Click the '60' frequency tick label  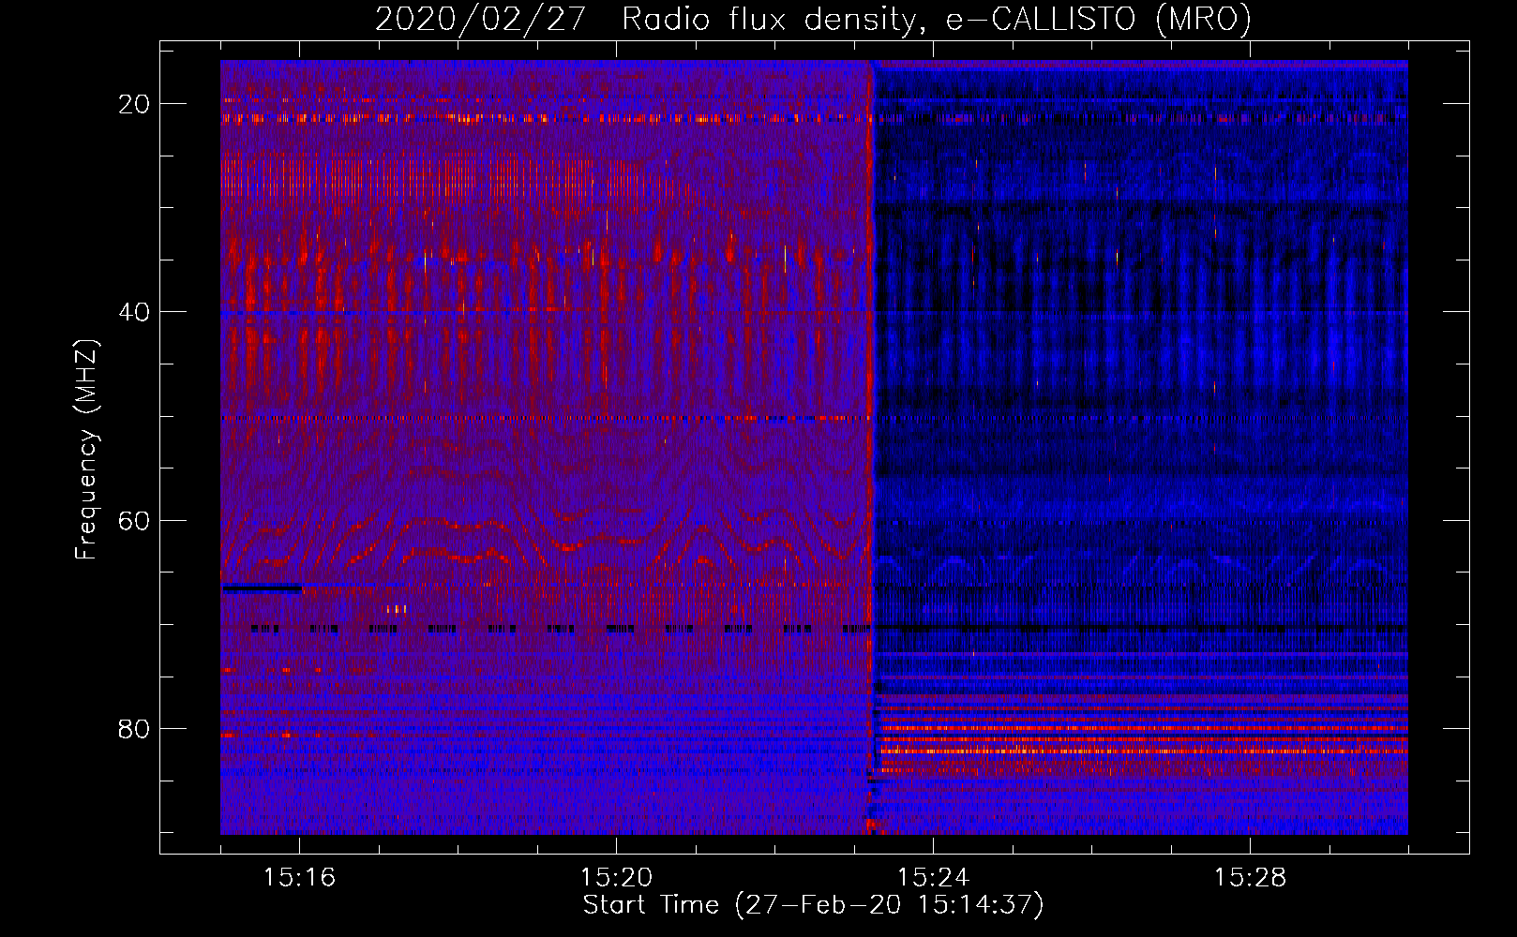coord(134,520)
